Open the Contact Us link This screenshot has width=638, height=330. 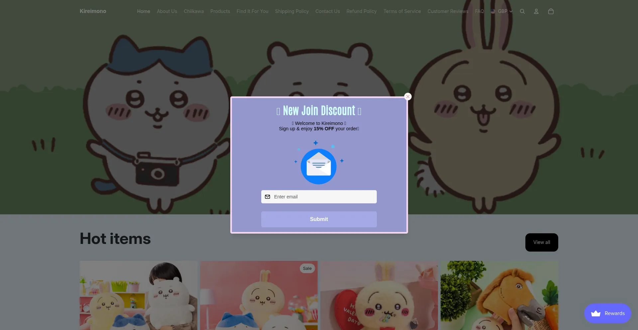pyautogui.click(x=328, y=11)
